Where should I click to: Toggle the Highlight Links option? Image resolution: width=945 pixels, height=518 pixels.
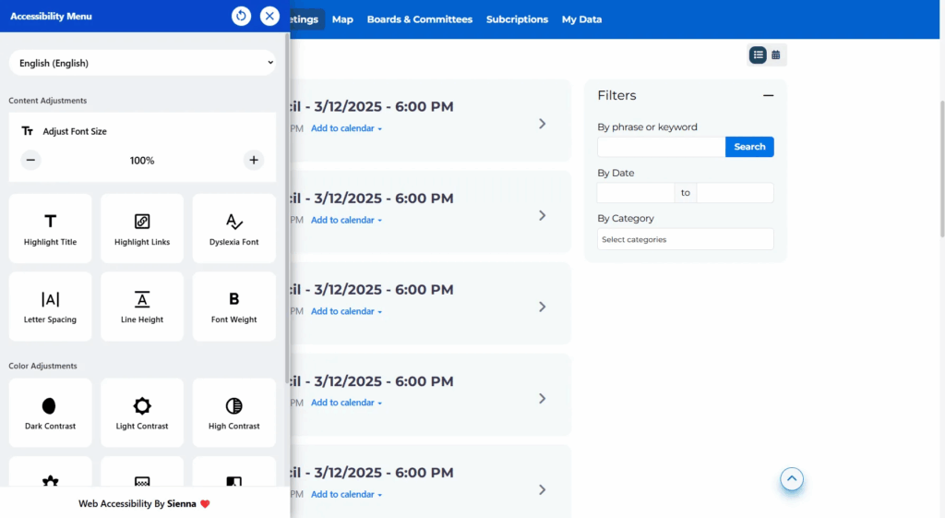[142, 229]
